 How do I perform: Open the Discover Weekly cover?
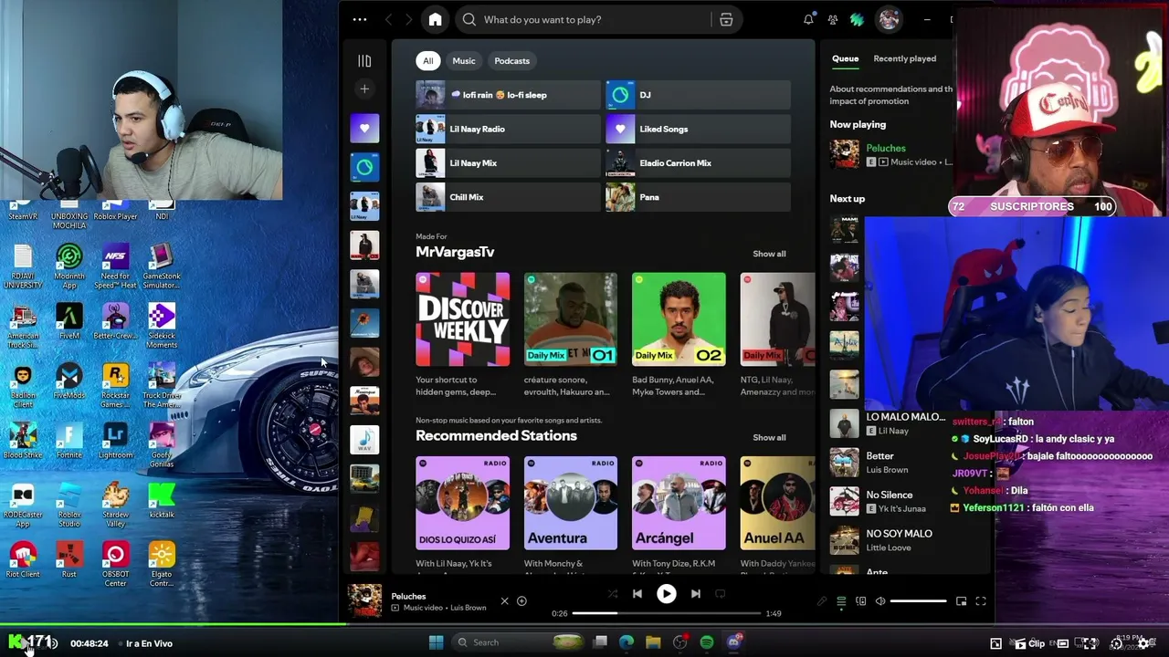click(463, 319)
